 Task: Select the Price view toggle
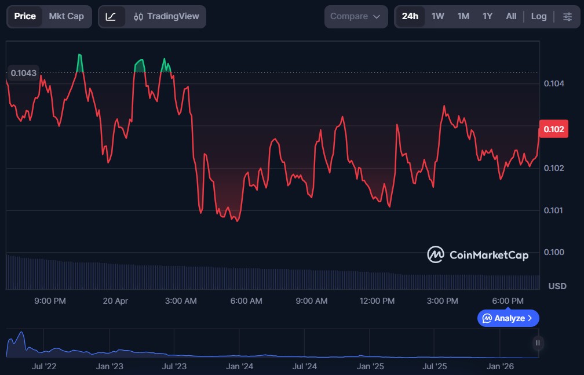(x=25, y=16)
